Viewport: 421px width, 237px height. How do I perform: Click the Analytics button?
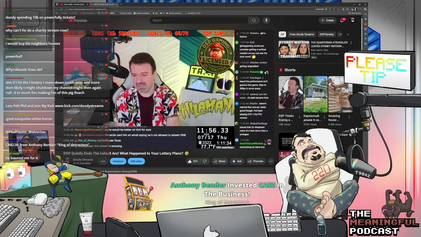118,161
